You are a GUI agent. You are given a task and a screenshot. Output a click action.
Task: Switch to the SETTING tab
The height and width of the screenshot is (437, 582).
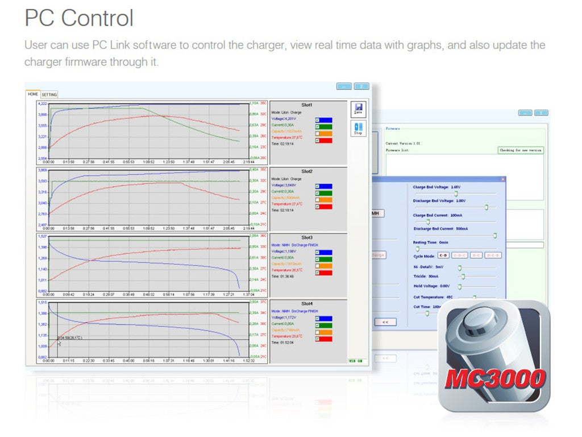49,94
